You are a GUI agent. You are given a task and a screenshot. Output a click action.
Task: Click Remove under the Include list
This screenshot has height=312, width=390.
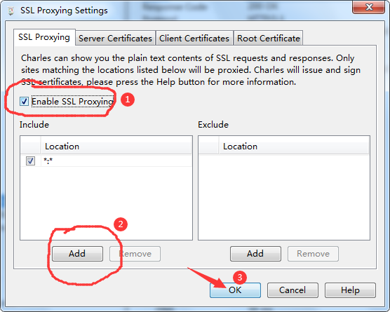135,254
